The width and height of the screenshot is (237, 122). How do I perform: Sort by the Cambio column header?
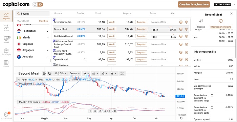(x=81, y=13)
